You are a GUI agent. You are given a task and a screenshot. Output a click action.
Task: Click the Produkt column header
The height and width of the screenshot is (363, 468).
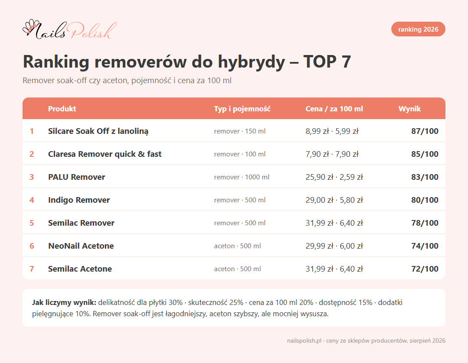click(x=62, y=109)
